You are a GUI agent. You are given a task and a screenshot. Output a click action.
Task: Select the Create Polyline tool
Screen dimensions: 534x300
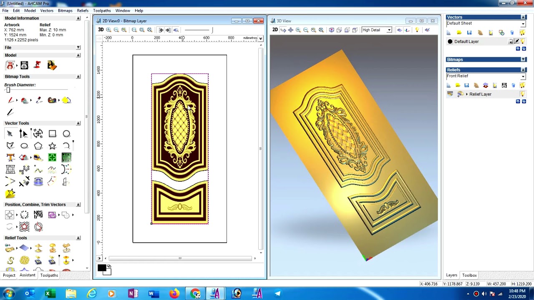pos(10,146)
